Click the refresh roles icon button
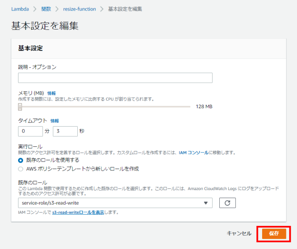The width and height of the screenshot is (297, 249). 228,203
